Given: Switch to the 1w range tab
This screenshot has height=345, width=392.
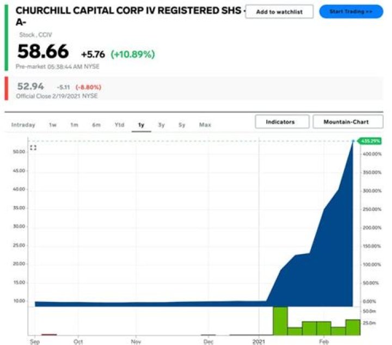Looking at the screenshot, I should [53, 125].
